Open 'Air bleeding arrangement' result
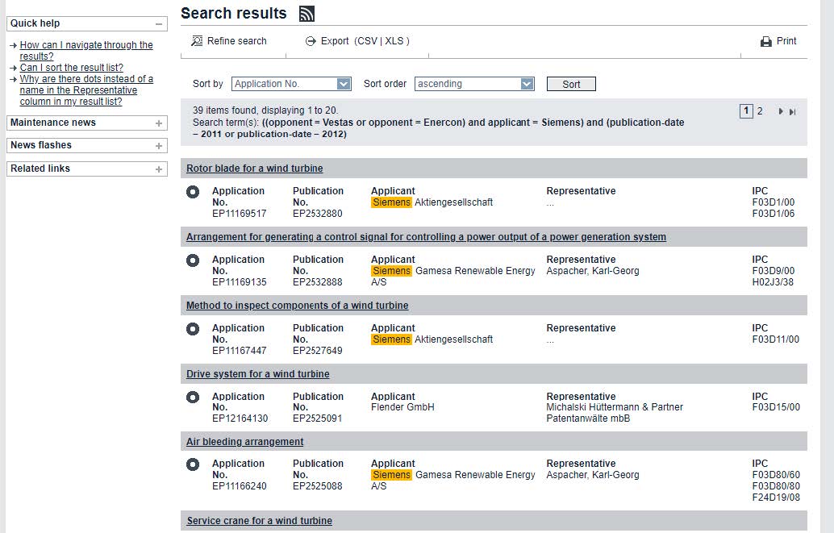 [244, 442]
